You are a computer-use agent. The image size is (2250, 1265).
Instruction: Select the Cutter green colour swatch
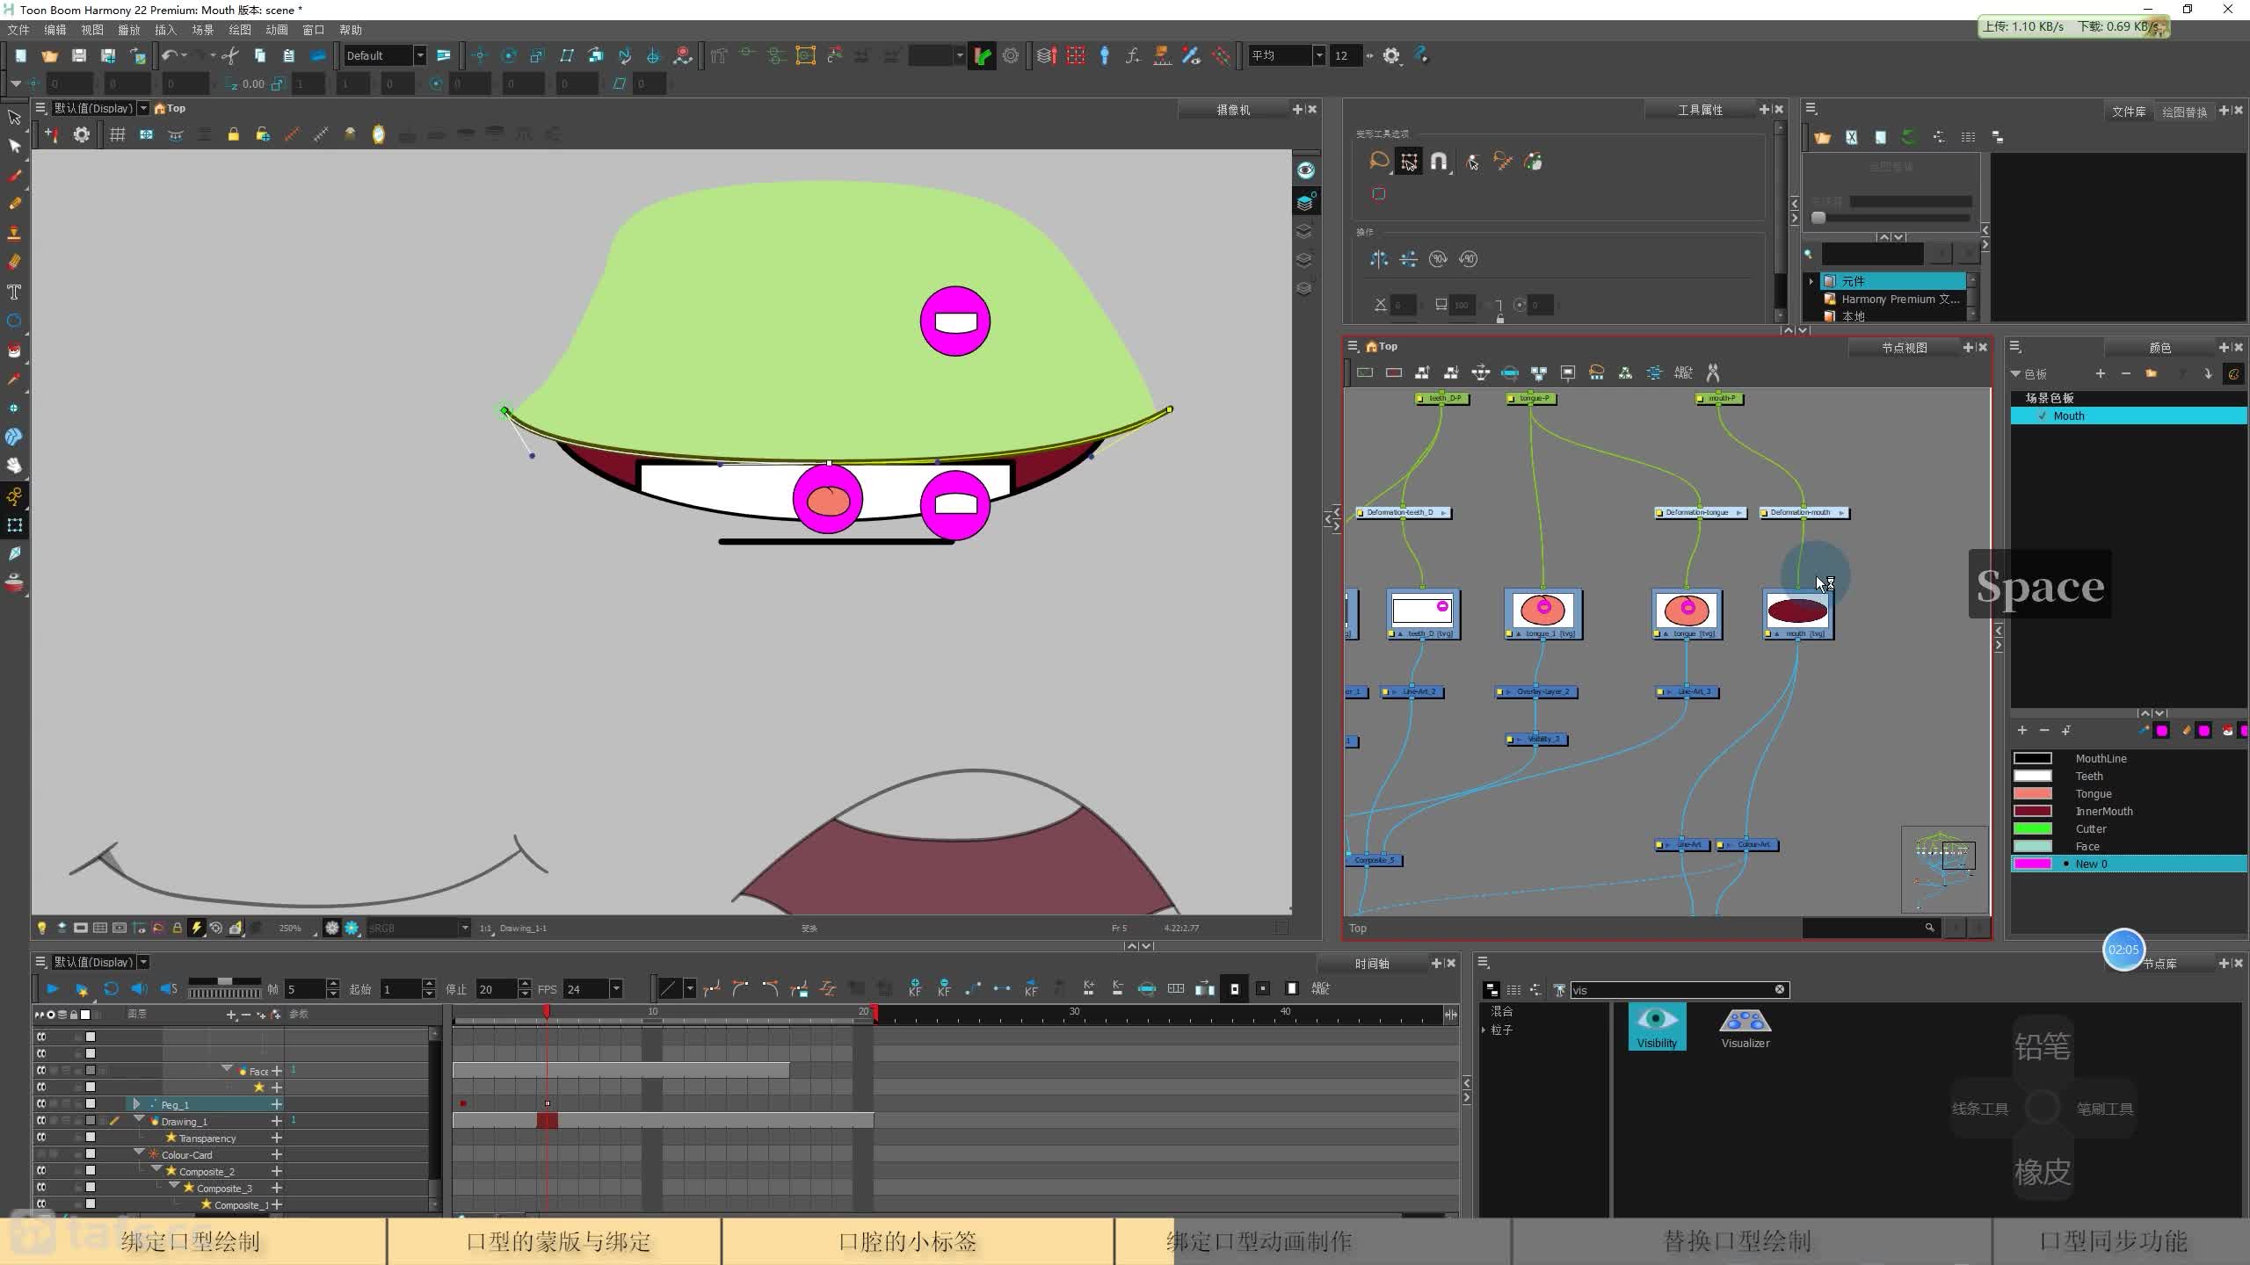[x=2032, y=828]
